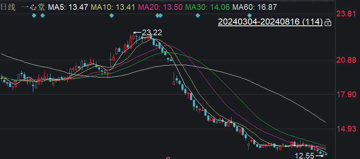
Task: Click the MA20: 13.50 indicator label
Action: (160, 7)
